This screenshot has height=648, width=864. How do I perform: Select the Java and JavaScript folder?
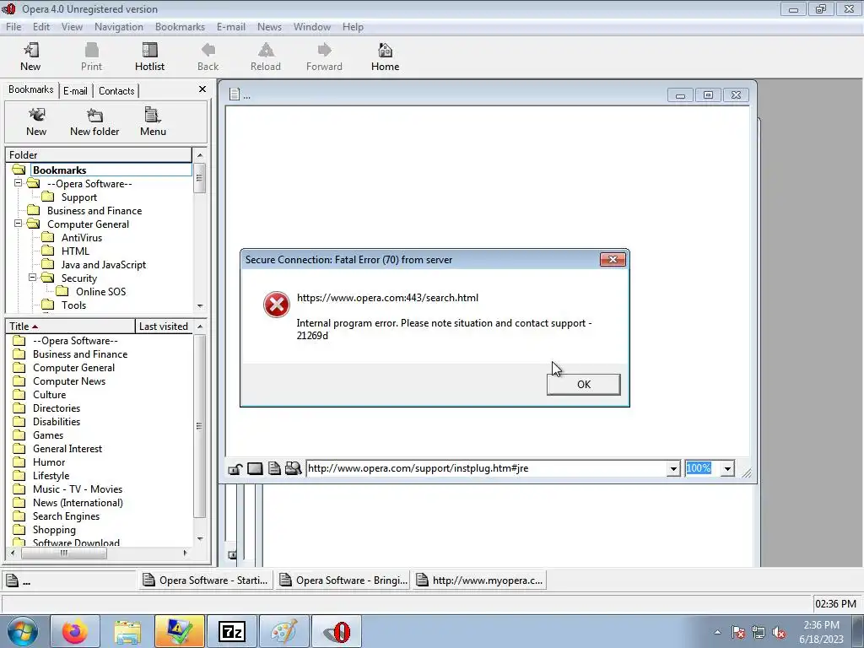104,264
